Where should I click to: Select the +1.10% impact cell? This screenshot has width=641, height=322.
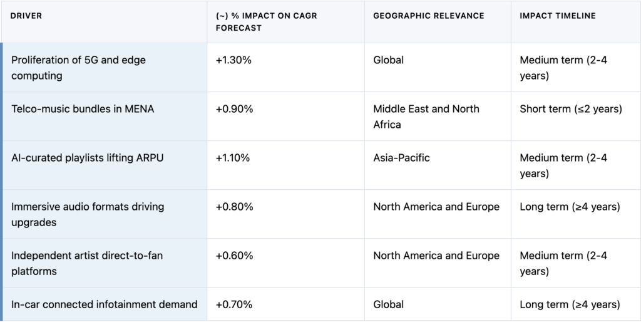(233, 158)
